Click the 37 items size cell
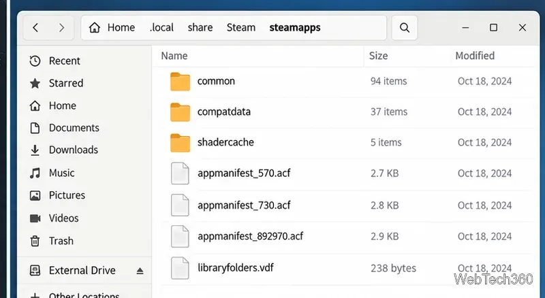The height and width of the screenshot is (298, 545). tap(388, 112)
